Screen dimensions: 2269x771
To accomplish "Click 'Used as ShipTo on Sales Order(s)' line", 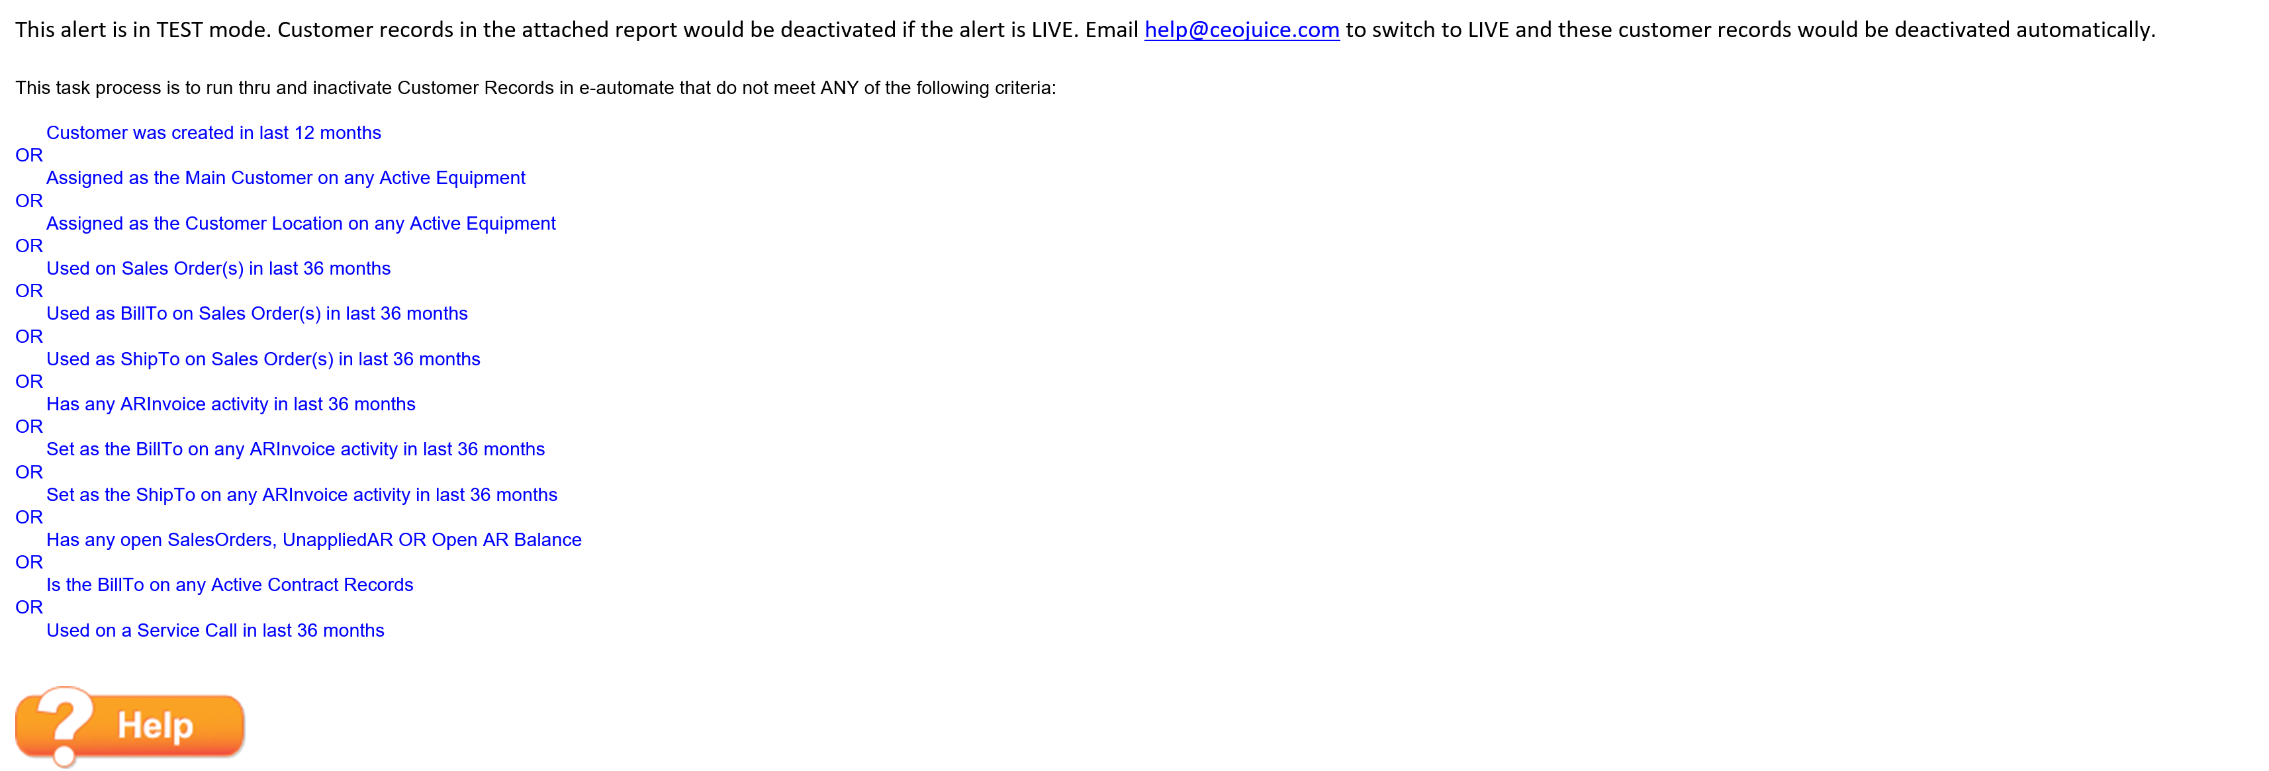I will tap(263, 359).
